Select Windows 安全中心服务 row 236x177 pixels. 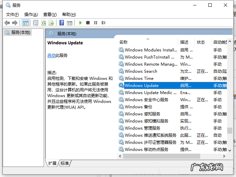(x=173, y=99)
